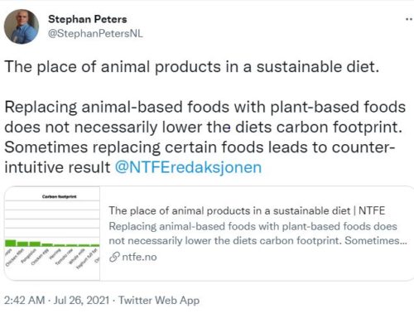Visit the ntfe.no domain link
414x313 pixels.
point(139,257)
